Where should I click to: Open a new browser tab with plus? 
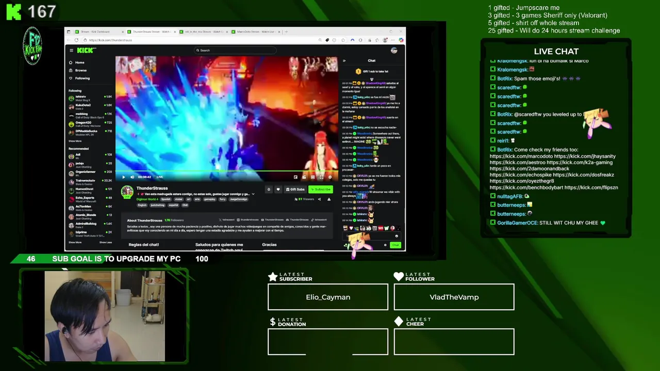[x=286, y=31]
